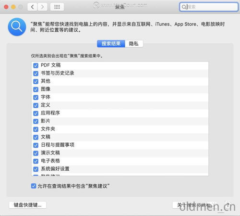Screen dimensions: 240x216
Task: Show all preferences via the grid icon
Action: (57, 7)
